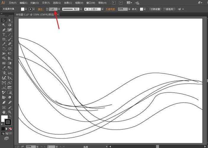Set paint mode to Gradient
Image resolution: width=208 pixels, height=148 pixels.
pos(7,129)
